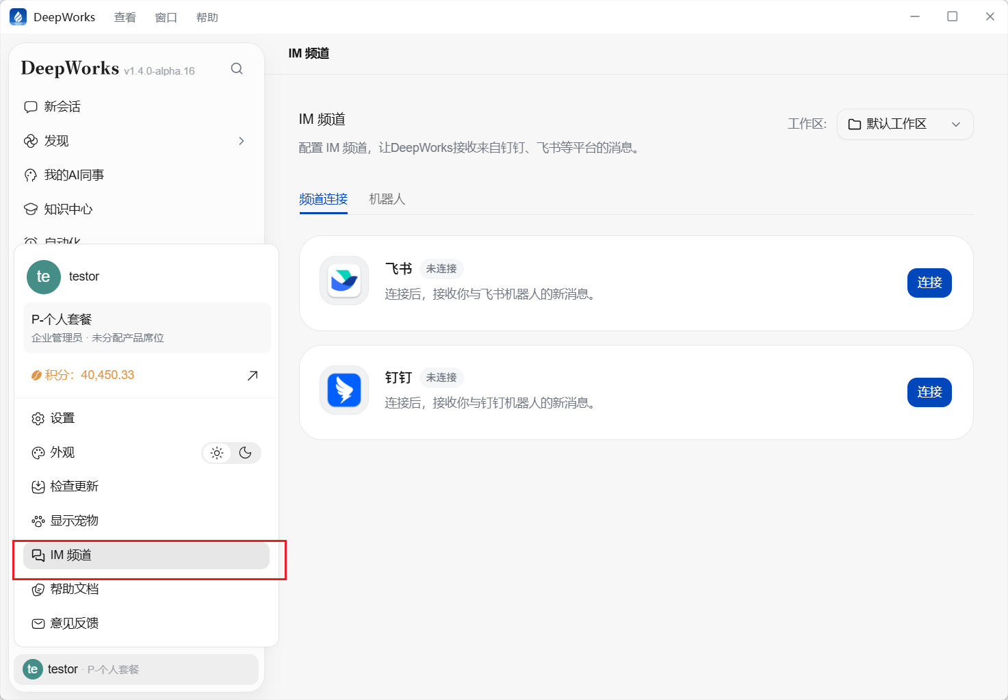Image resolution: width=1008 pixels, height=700 pixels.
Task: Open 设置 settings from the menu
Action: click(146, 418)
